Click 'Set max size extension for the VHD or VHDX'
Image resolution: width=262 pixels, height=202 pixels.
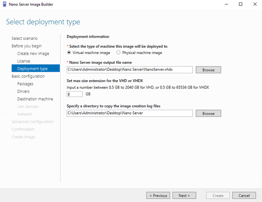click(105, 81)
